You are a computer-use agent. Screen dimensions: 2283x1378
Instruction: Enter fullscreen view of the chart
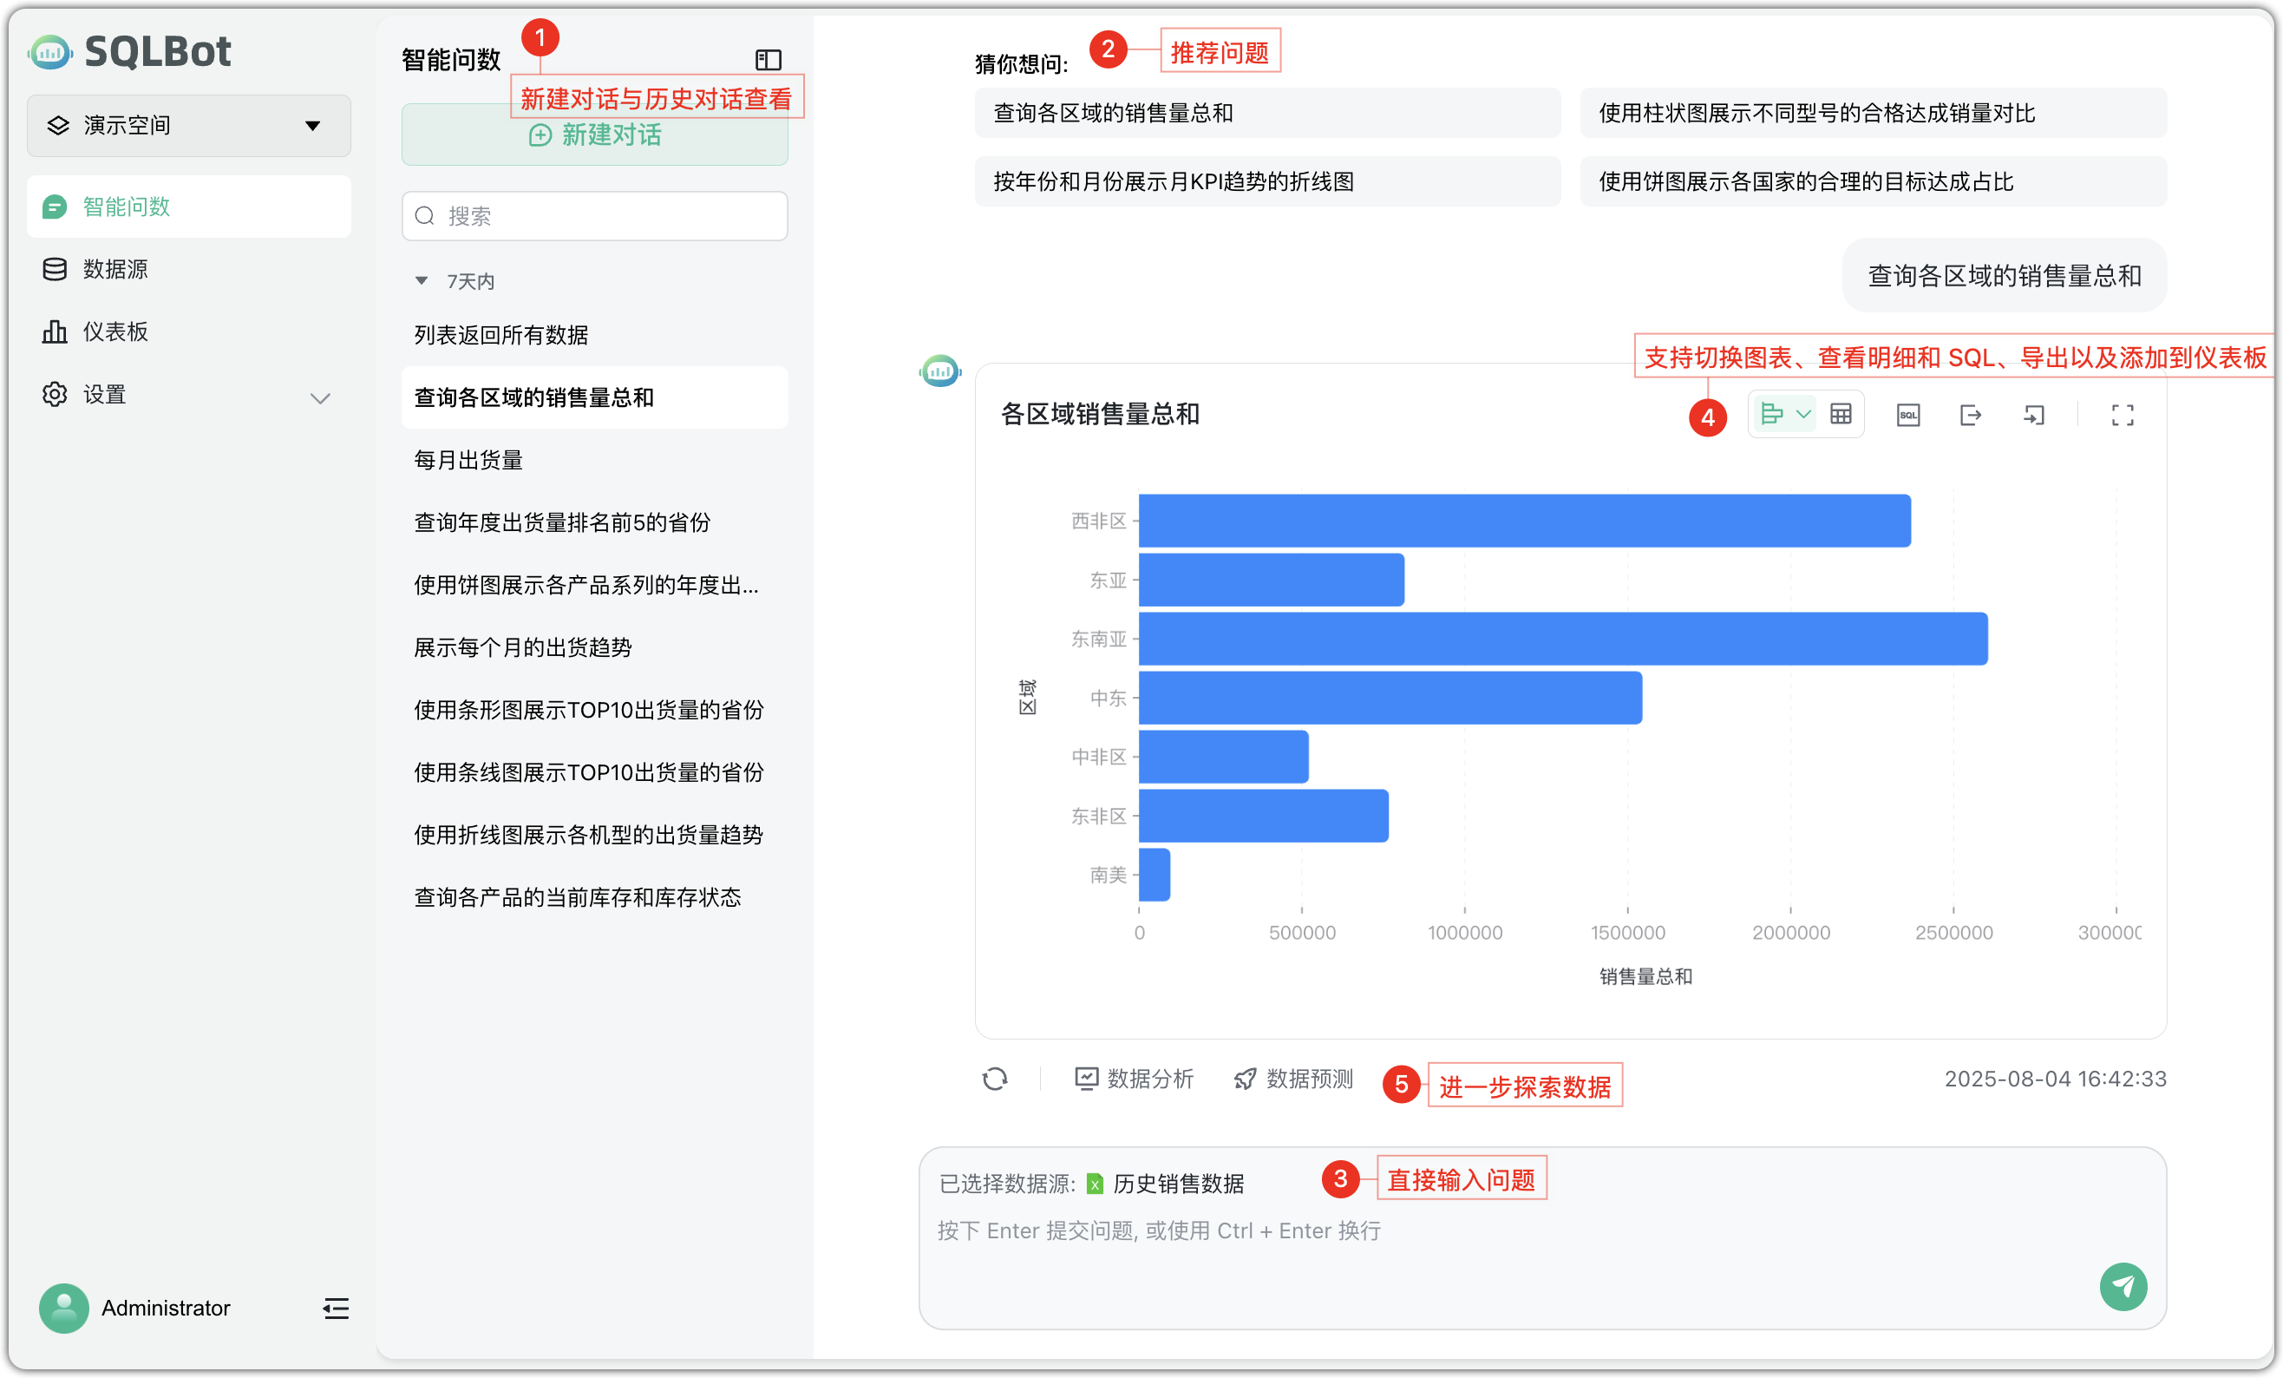[x=2123, y=414]
